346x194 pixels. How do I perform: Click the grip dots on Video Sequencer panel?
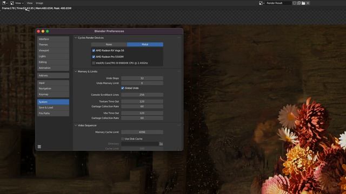(x=179, y=126)
